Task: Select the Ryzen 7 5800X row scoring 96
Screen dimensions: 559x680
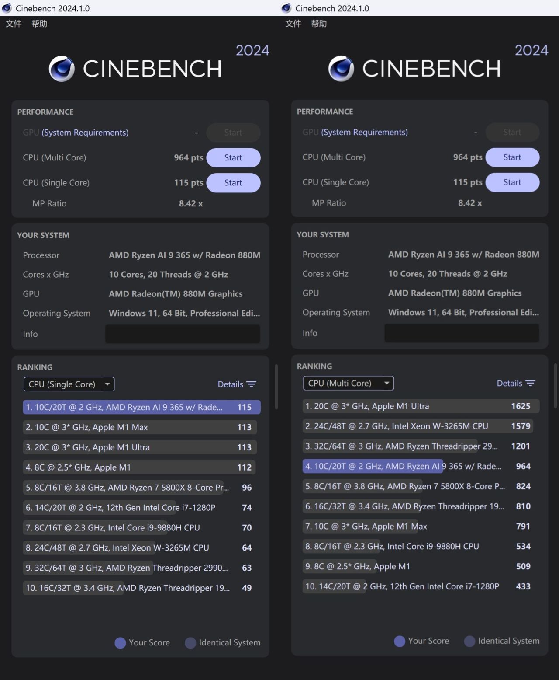Action: point(141,488)
